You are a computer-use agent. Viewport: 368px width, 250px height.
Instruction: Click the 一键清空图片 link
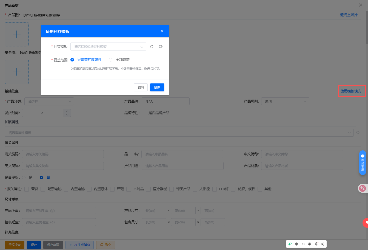pyautogui.click(x=347, y=15)
